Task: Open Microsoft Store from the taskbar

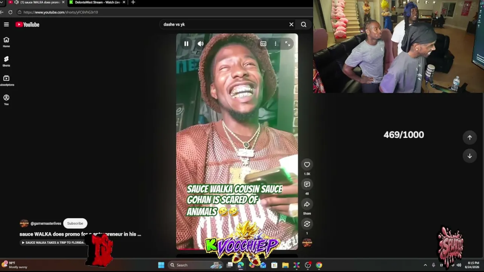Action: [x=274, y=265]
